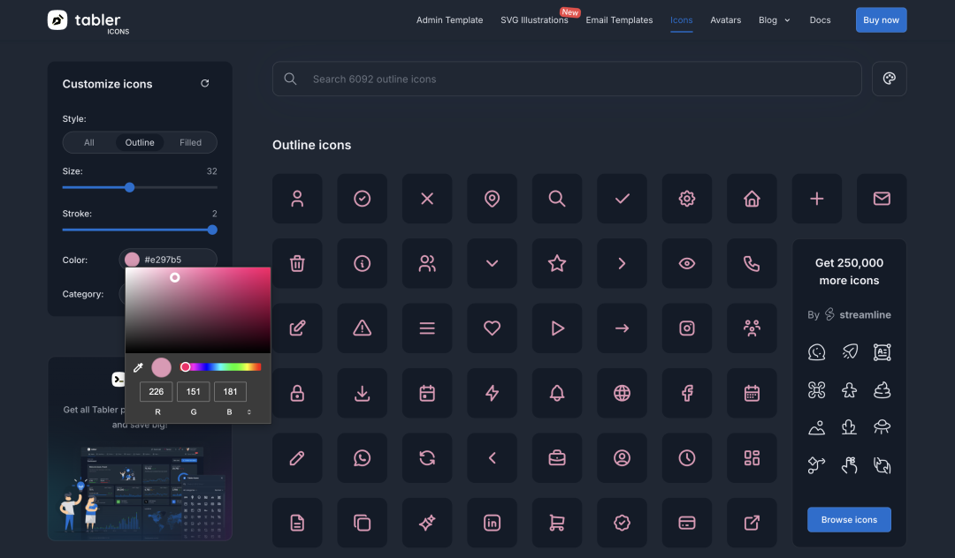The image size is (955, 558).
Task: Select the shopping cart icon tile
Action: click(557, 523)
